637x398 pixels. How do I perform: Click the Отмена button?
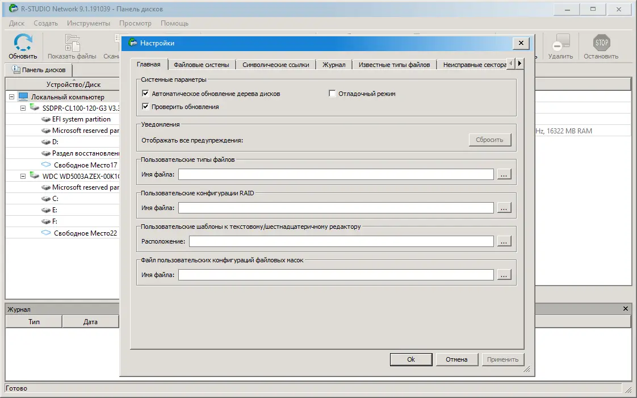point(456,359)
